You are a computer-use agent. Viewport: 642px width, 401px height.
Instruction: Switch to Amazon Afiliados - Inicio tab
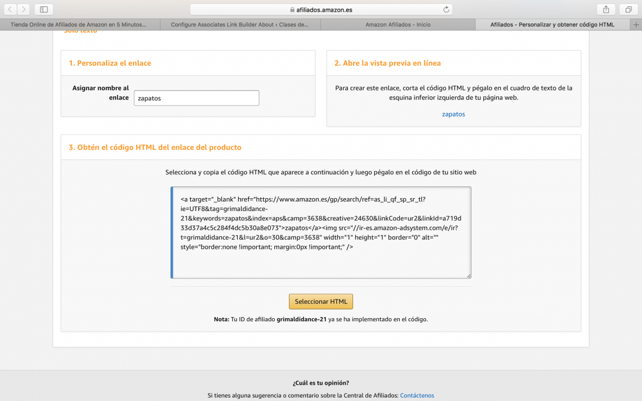point(398,24)
